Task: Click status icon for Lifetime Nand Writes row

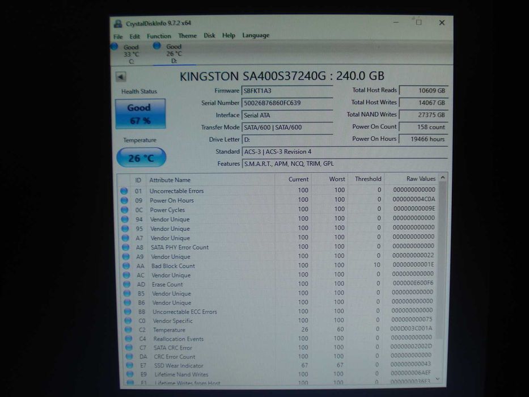Action: point(130,374)
